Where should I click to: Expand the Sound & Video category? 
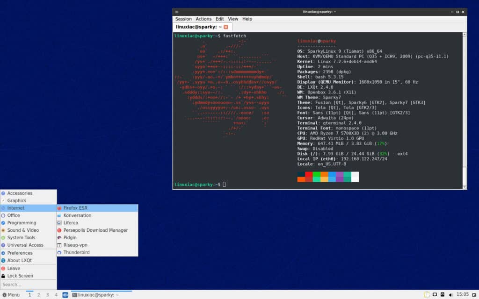click(x=29, y=230)
